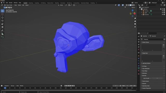Collapse the Shape Keys panel
166x93 pixels.
point(145,53)
